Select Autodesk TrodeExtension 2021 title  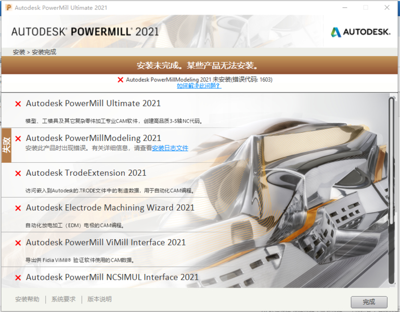coord(86,173)
